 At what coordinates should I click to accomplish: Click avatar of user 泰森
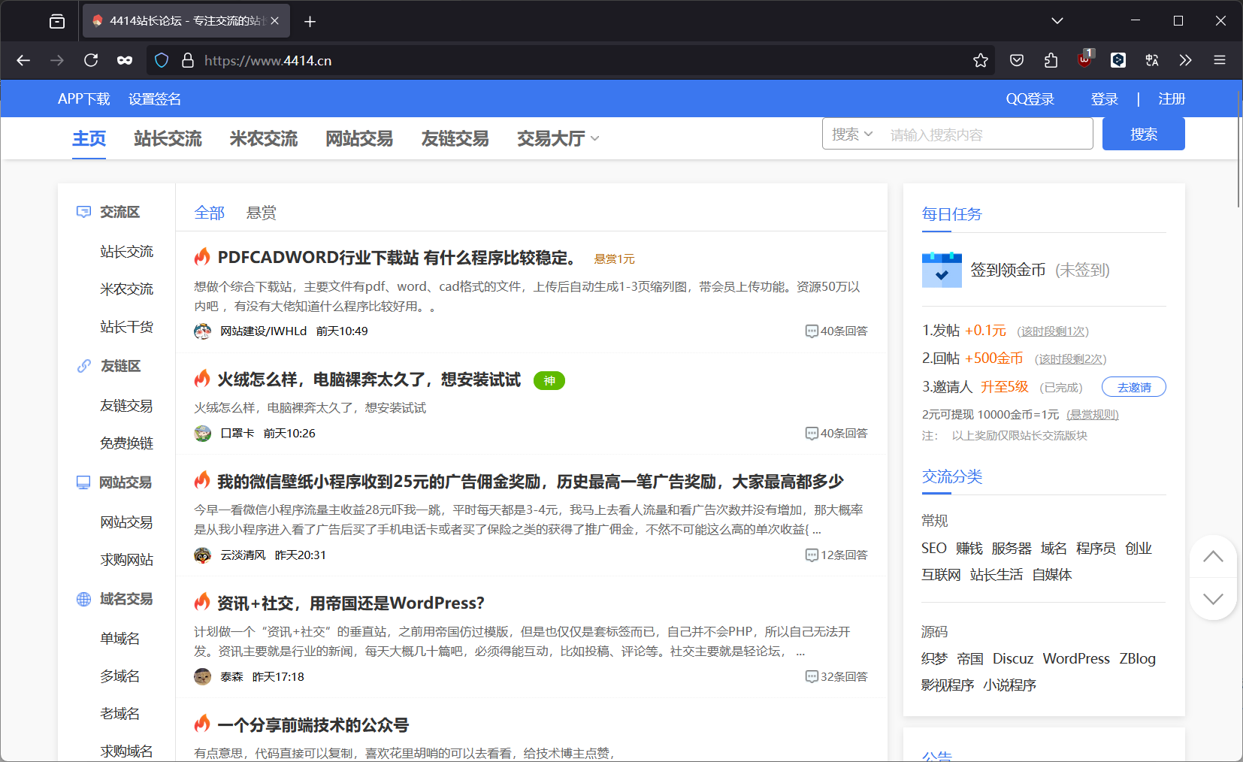[202, 677]
